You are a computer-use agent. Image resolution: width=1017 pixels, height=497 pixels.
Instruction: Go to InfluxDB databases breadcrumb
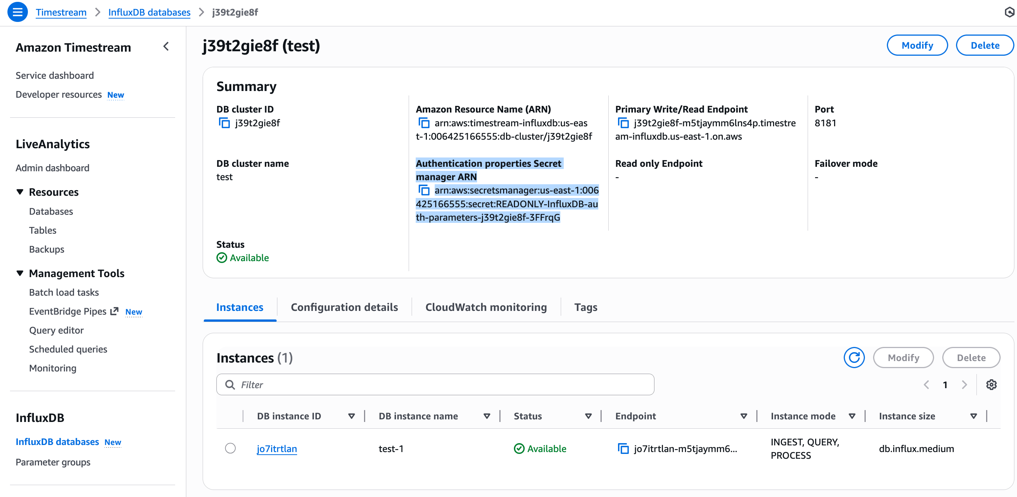click(149, 12)
